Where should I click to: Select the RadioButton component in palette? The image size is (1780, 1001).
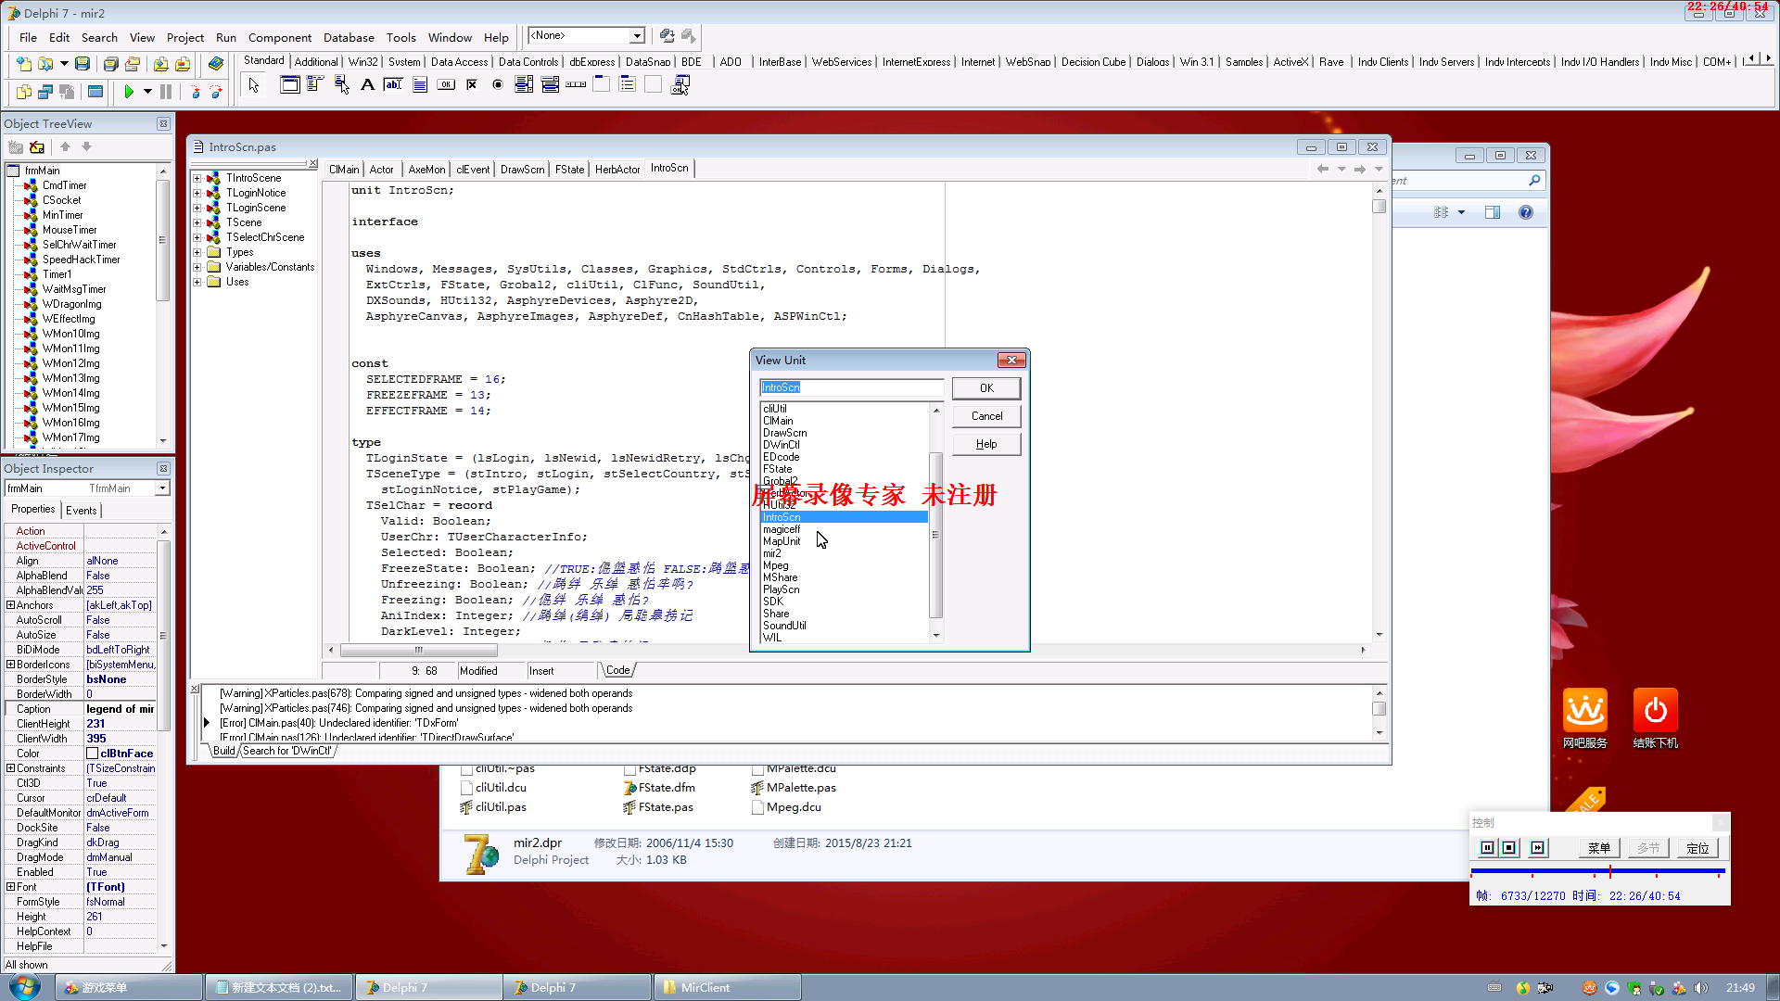(x=498, y=85)
